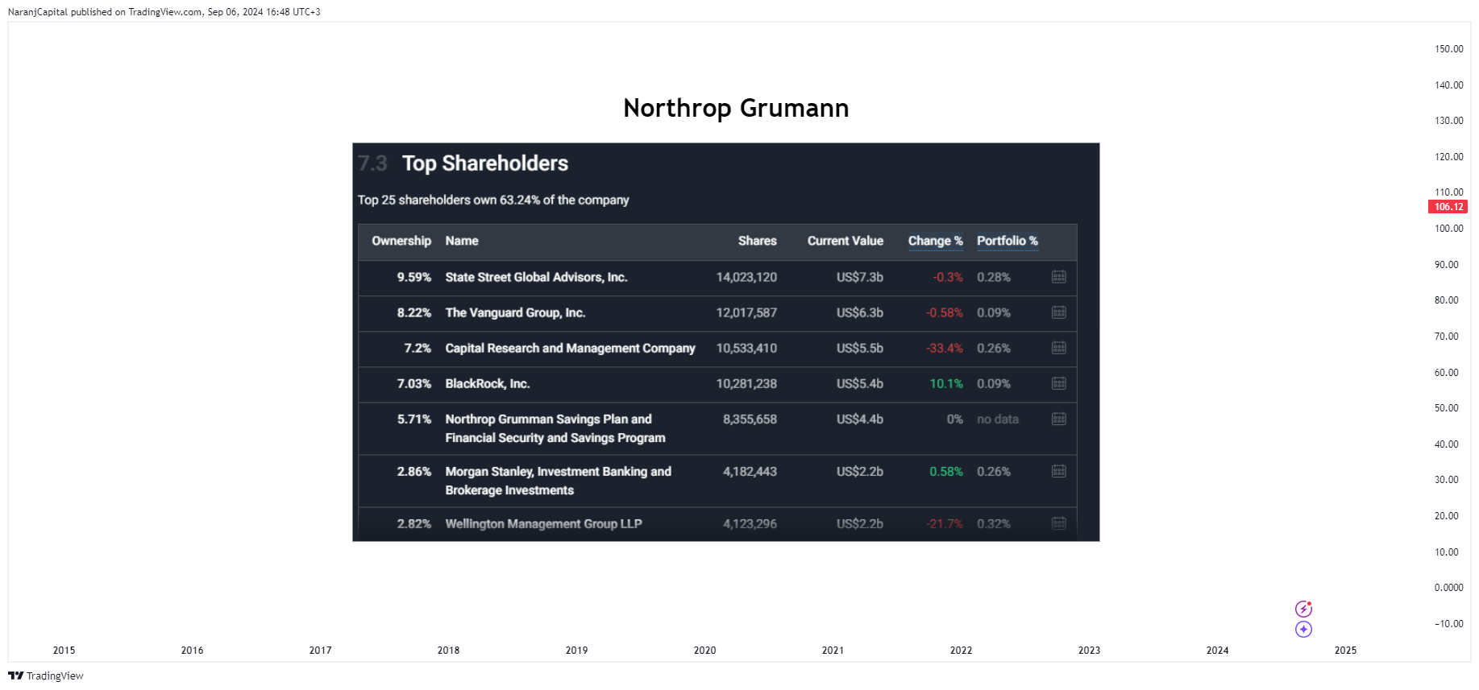Click the no data portfolio cell

998,419
